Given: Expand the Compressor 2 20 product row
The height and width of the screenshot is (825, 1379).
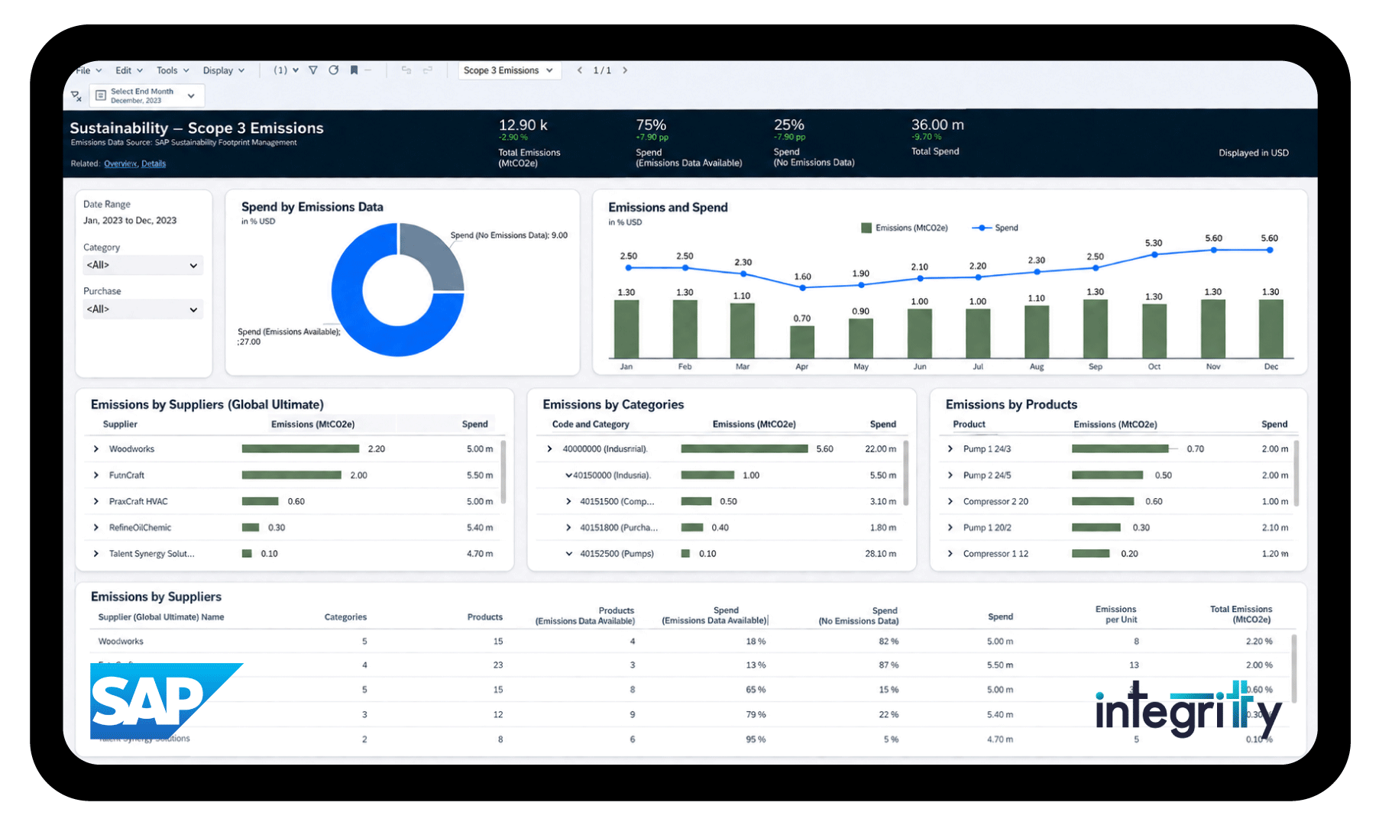Looking at the screenshot, I should [x=950, y=501].
